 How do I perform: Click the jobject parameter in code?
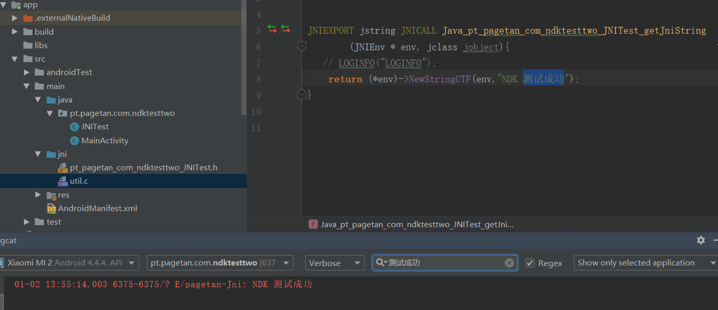coord(481,47)
